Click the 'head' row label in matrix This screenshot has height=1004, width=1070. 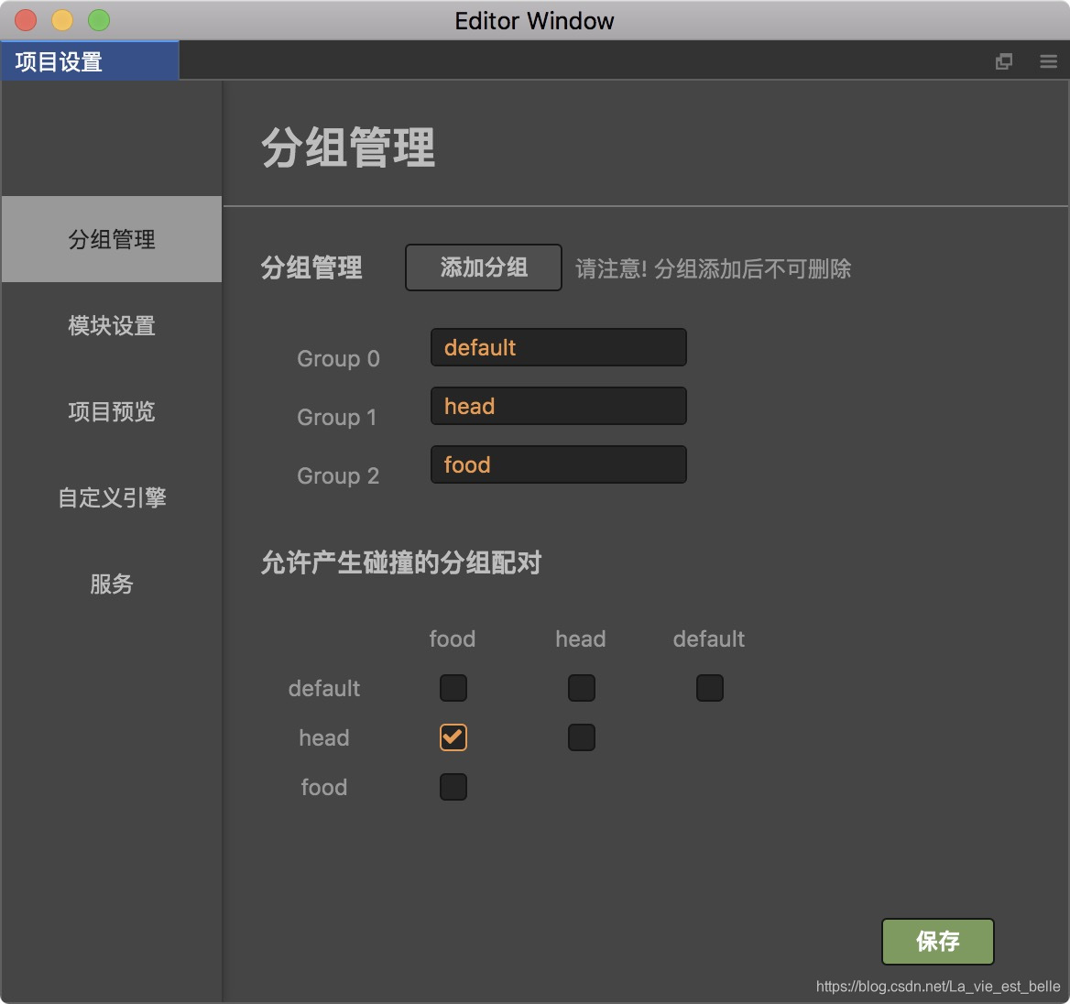pyautogui.click(x=324, y=737)
